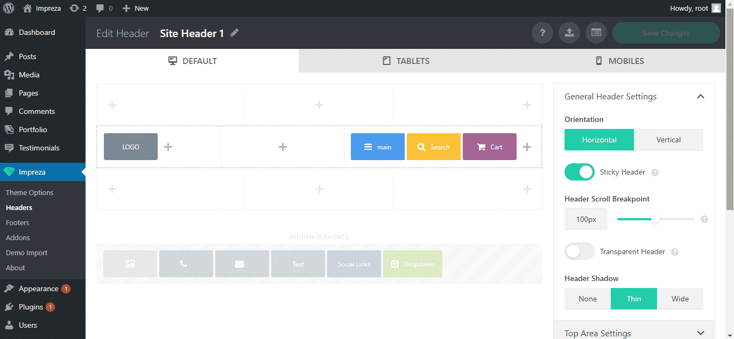This screenshot has width=734, height=339.
Task: Show help tooltip for Sticky Header
Action: coord(655,172)
